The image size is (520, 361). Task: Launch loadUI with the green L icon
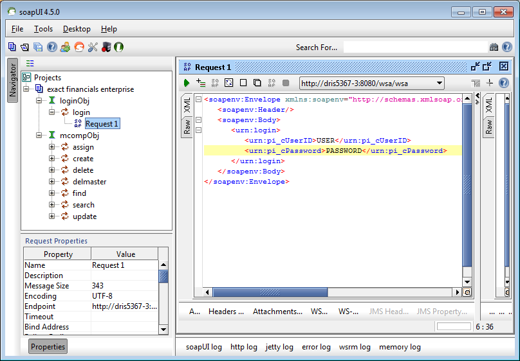(x=118, y=47)
